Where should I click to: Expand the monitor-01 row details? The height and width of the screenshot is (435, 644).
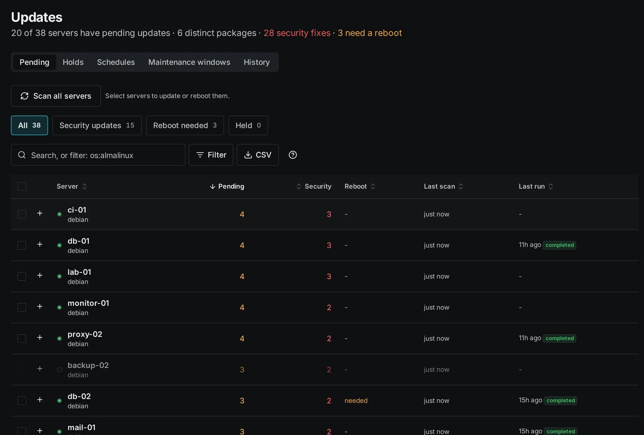40,306
